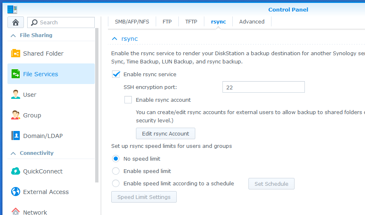Viewport: 365px width, 215px height.
Task: Collapse the Connectivity section
Action: point(13,153)
